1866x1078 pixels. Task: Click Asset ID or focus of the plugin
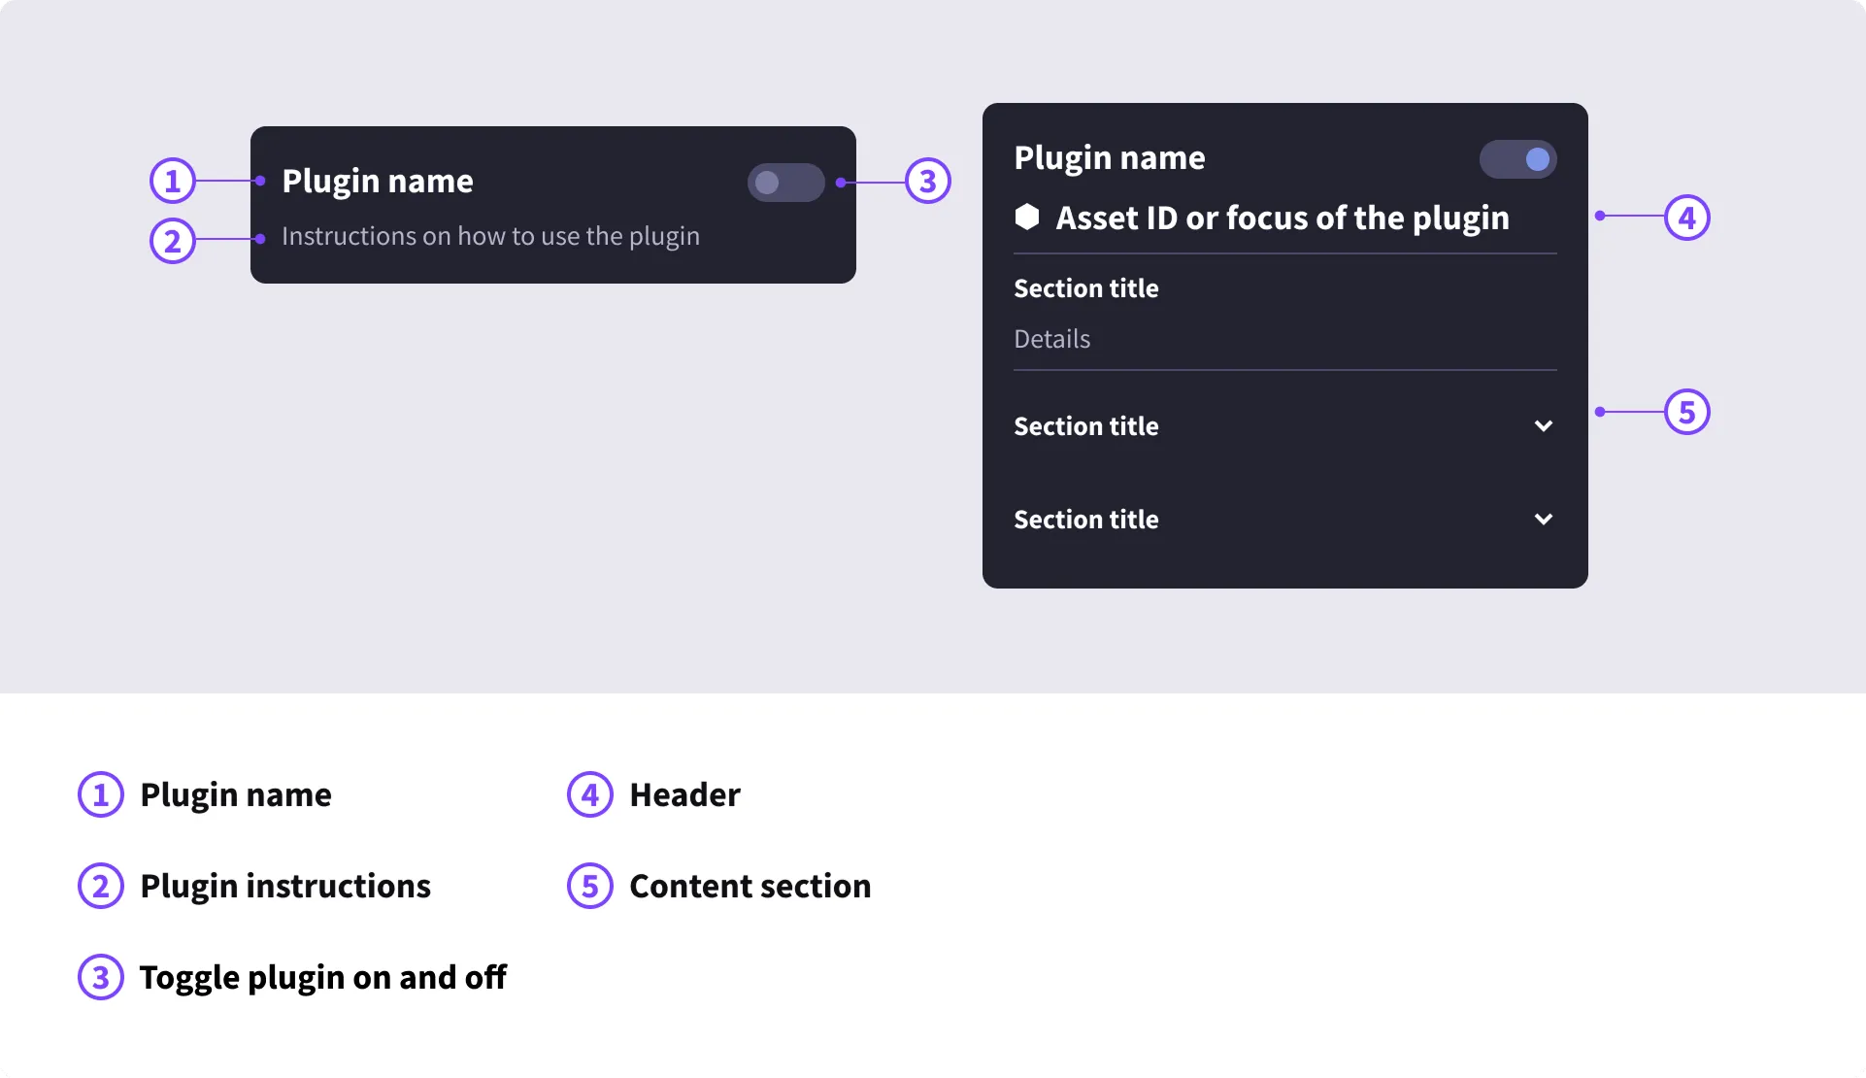coord(1282,218)
